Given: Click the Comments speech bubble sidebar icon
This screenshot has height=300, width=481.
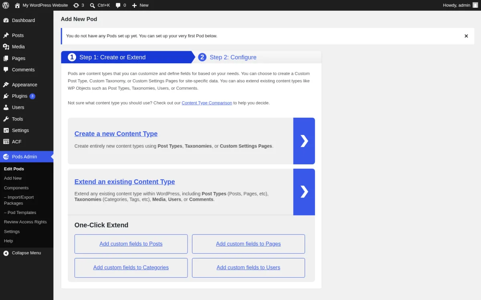Looking at the screenshot, I should tap(6, 70).
